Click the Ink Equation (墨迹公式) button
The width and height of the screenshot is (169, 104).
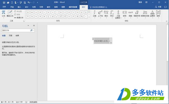[x=10, y=14]
